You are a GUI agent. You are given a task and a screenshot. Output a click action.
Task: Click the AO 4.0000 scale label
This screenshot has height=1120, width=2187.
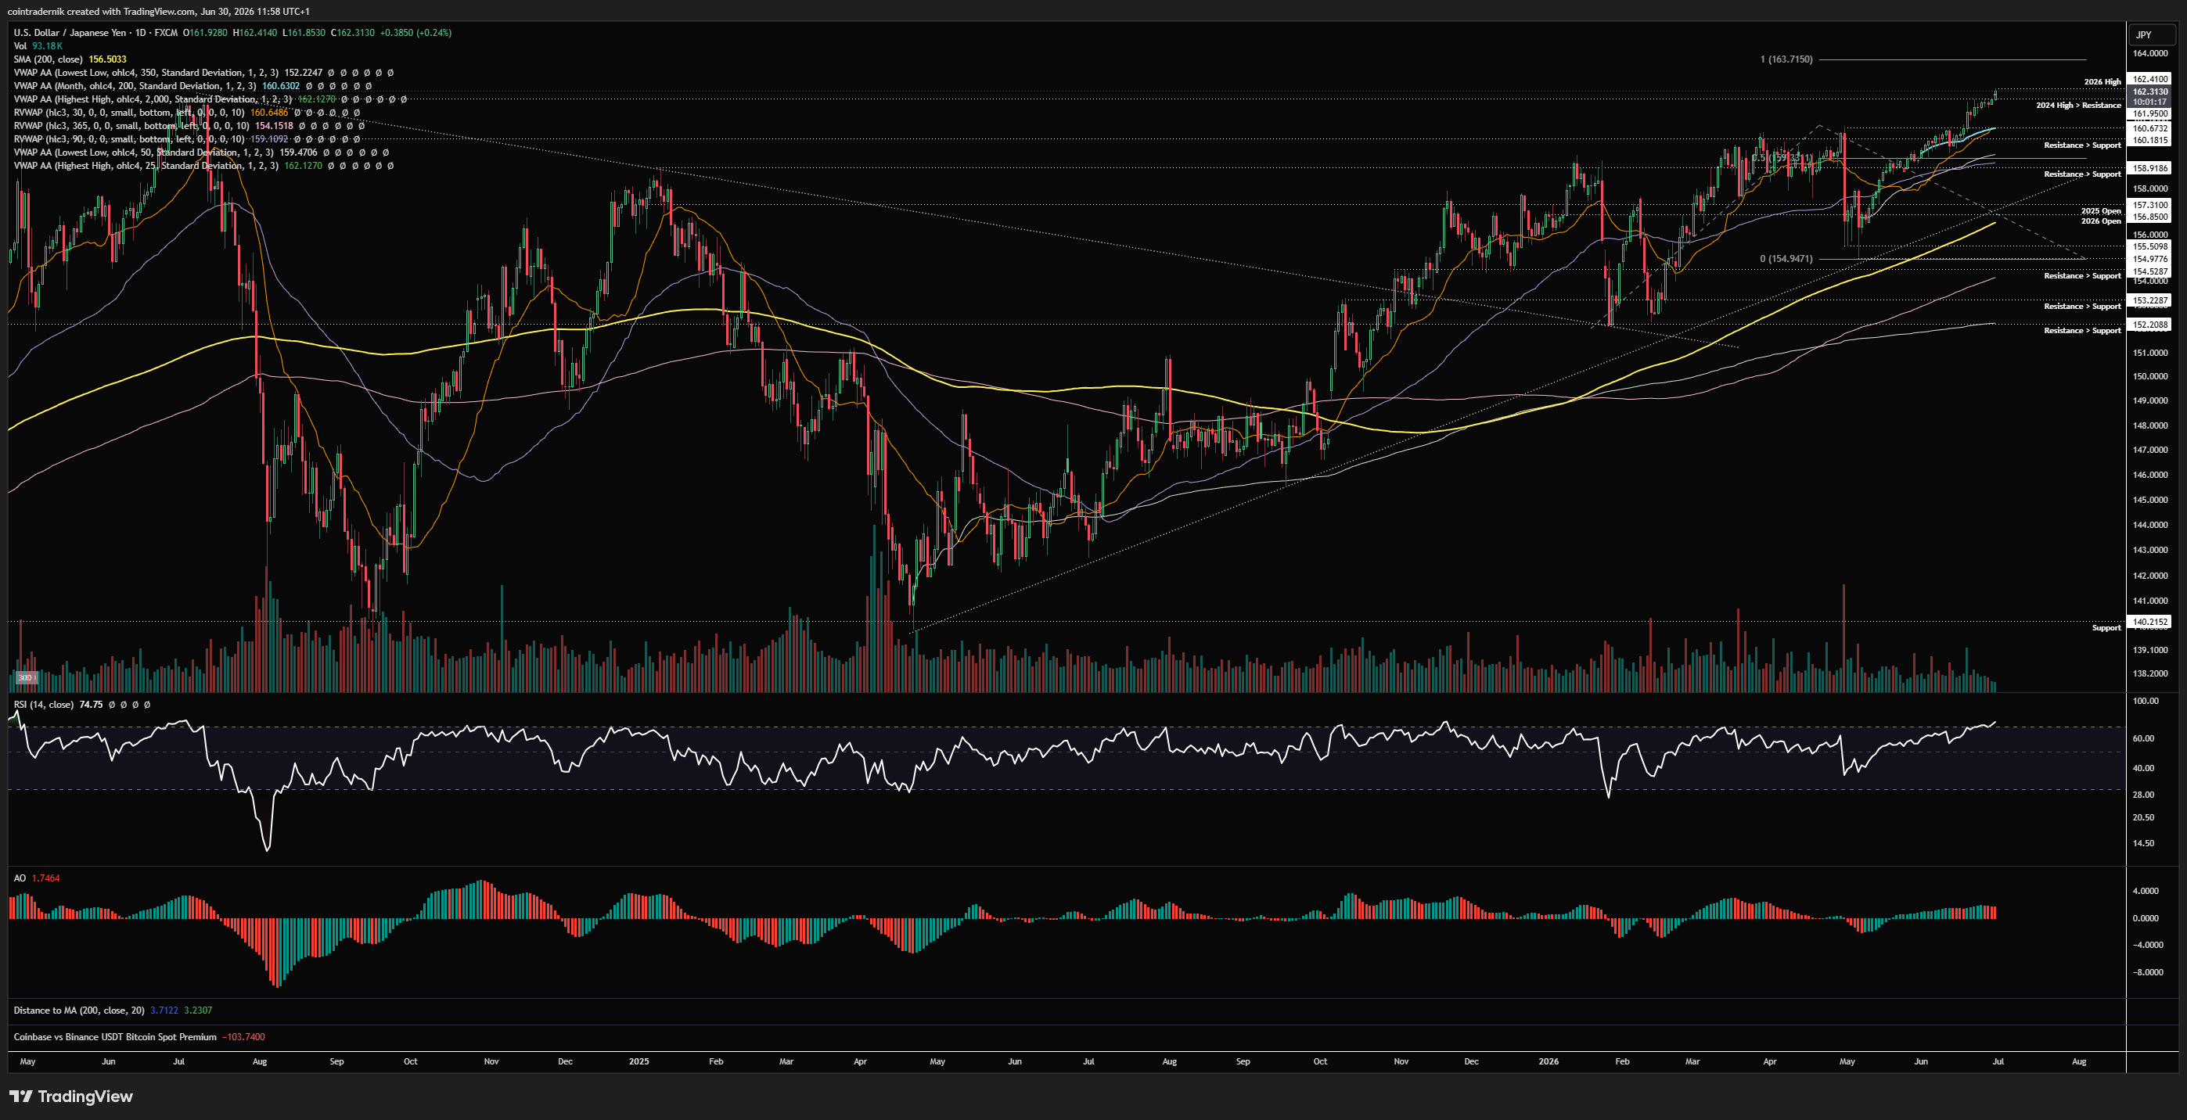click(2146, 891)
